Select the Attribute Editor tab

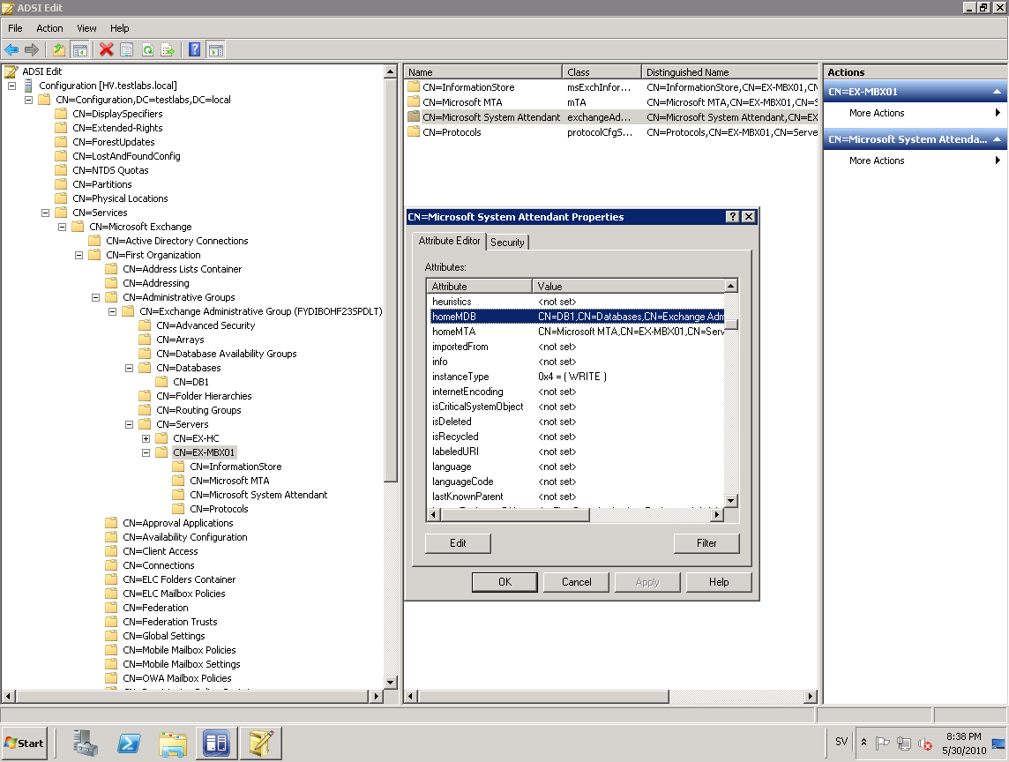click(449, 241)
